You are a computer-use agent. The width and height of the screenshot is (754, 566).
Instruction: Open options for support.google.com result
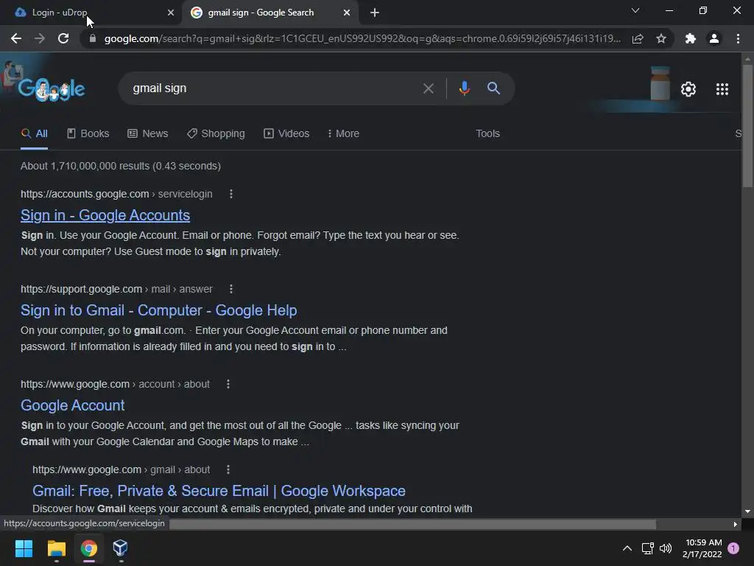231,289
